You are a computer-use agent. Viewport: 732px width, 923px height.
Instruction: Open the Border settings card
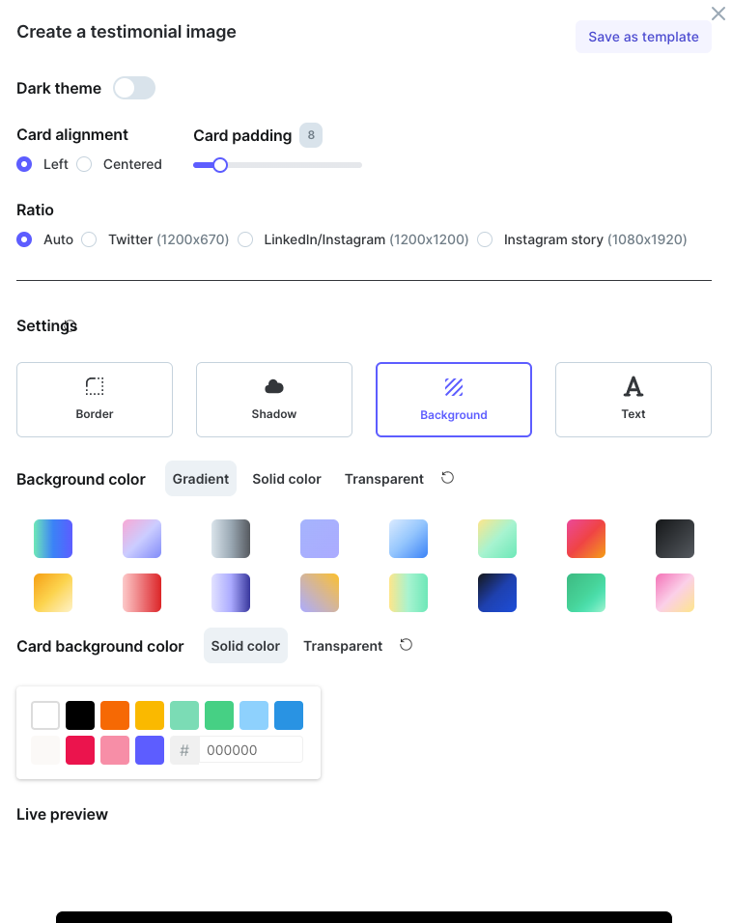pos(95,400)
